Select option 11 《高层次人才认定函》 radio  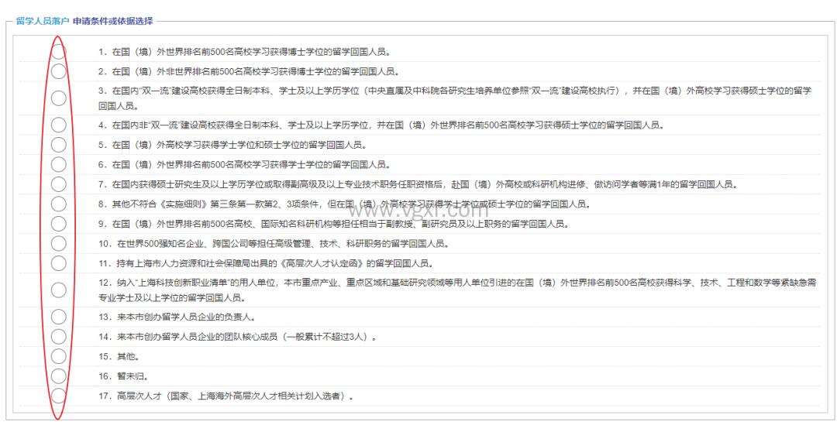[58, 263]
